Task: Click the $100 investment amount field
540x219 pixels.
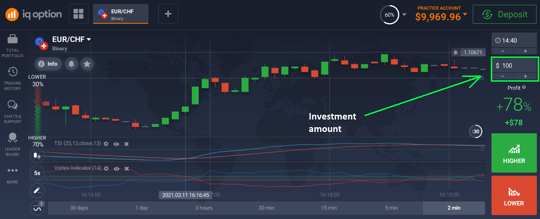Action: click(514, 65)
